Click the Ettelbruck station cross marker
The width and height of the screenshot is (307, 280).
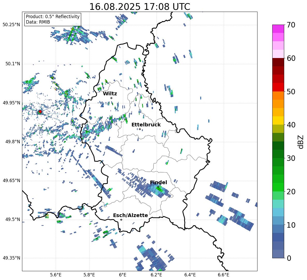pyautogui.click(x=140, y=129)
